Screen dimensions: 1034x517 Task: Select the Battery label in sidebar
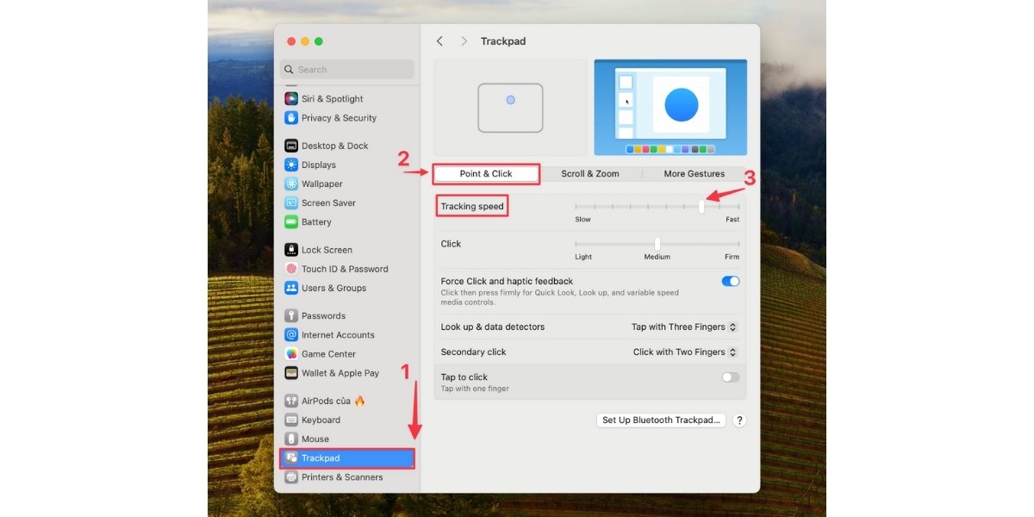click(x=316, y=222)
